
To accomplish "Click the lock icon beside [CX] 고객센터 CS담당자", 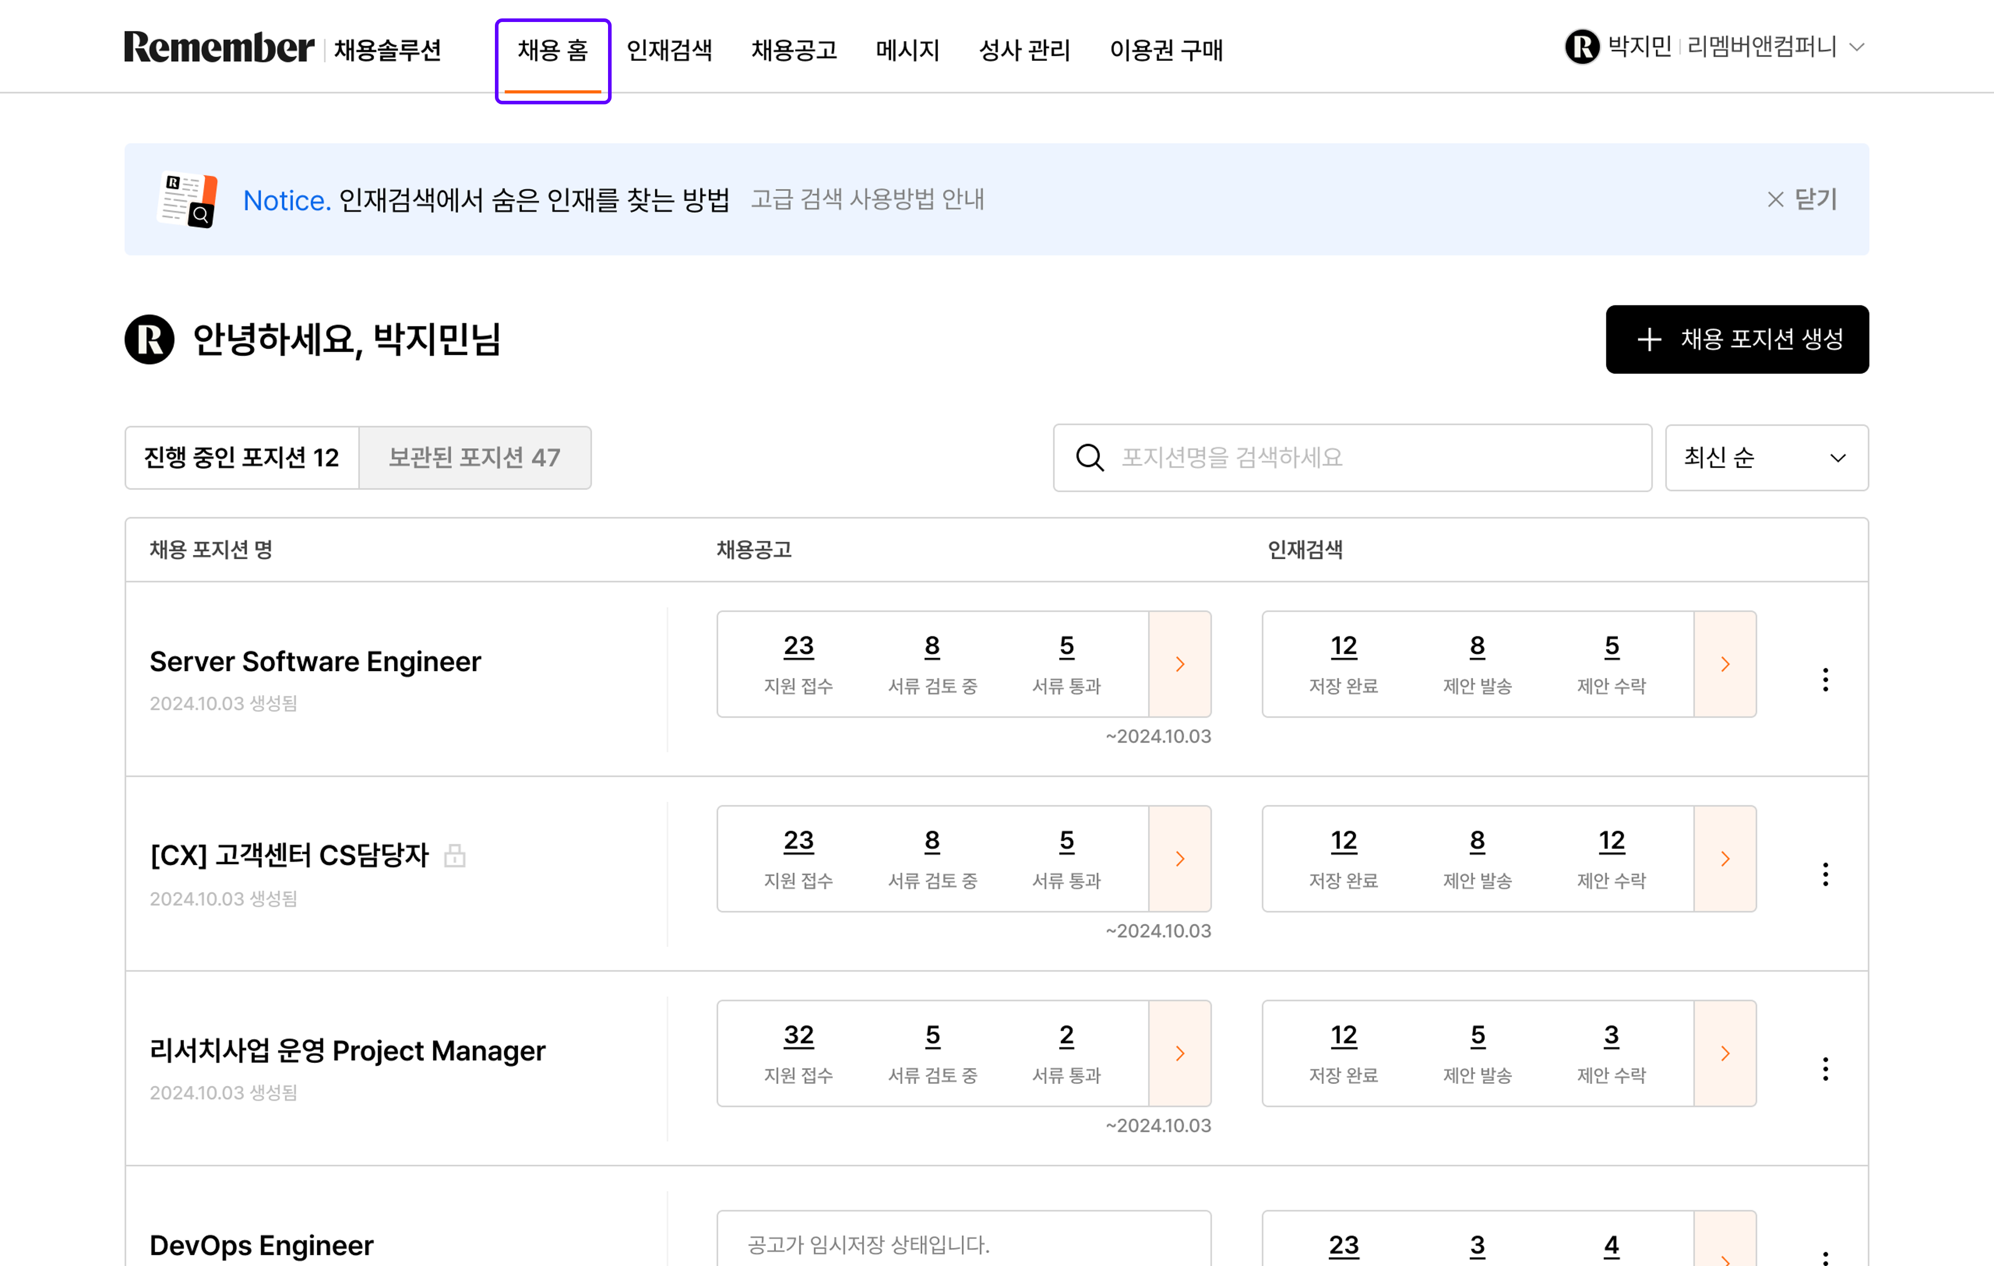I will (456, 856).
